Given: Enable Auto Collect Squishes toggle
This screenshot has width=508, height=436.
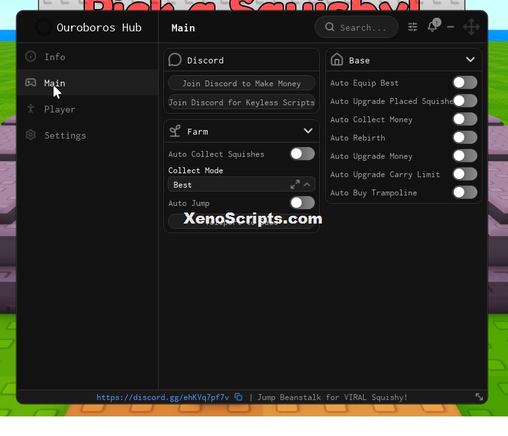Looking at the screenshot, I should 302,154.
